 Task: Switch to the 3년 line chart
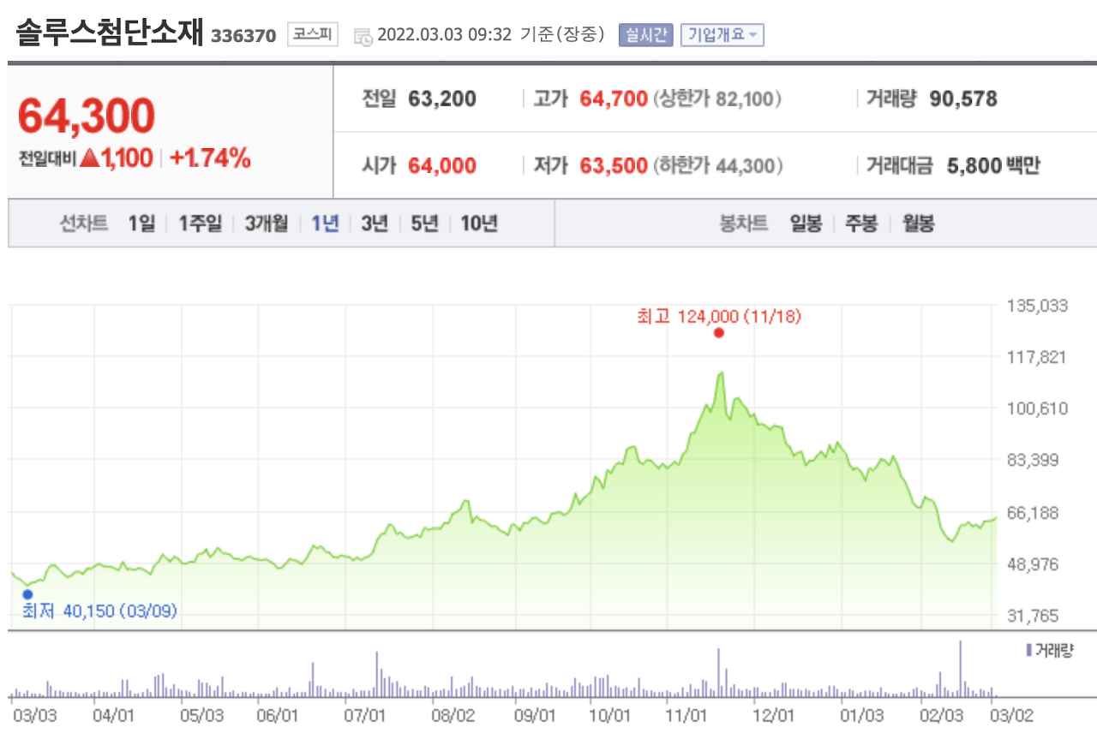(x=375, y=224)
